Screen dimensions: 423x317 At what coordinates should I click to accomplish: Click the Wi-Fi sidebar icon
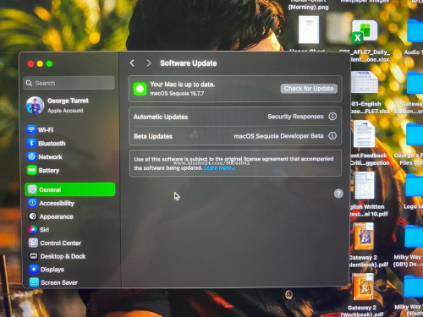click(x=31, y=129)
